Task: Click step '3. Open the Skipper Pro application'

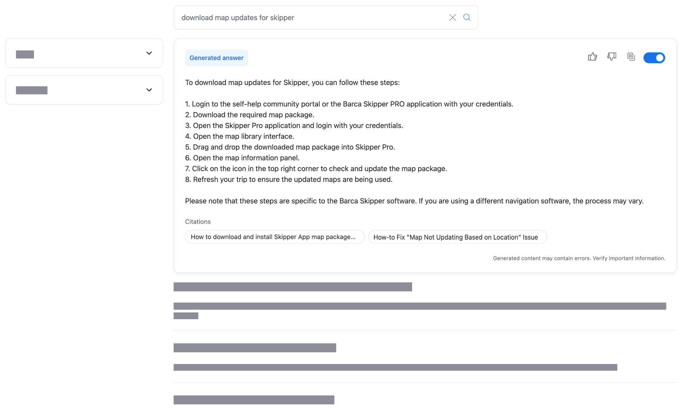Action: tap(294, 125)
